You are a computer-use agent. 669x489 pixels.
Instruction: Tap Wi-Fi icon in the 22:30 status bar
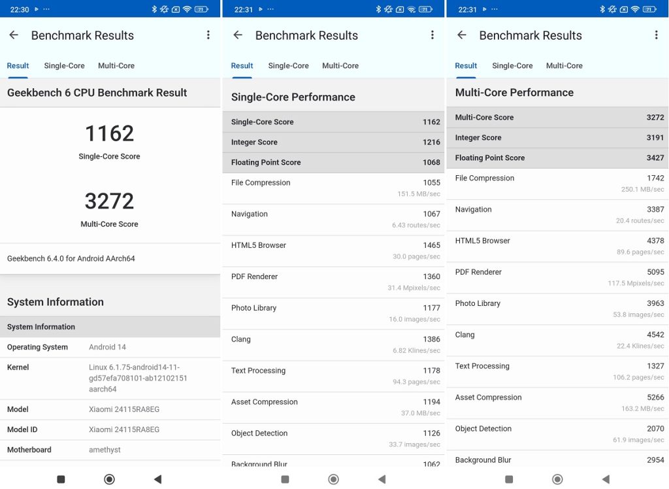(187, 9)
